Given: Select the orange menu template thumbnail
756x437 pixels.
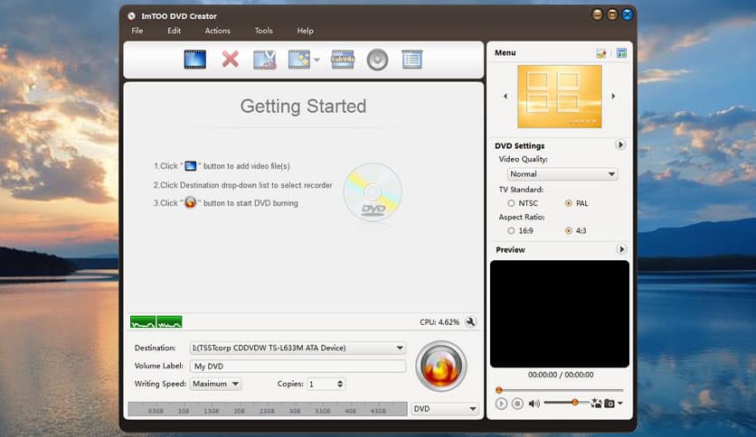Looking at the screenshot, I should click(x=559, y=97).
